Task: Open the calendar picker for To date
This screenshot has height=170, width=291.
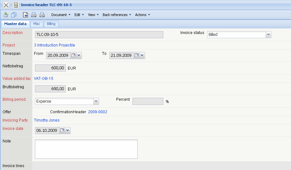Action: coord(136,55)
